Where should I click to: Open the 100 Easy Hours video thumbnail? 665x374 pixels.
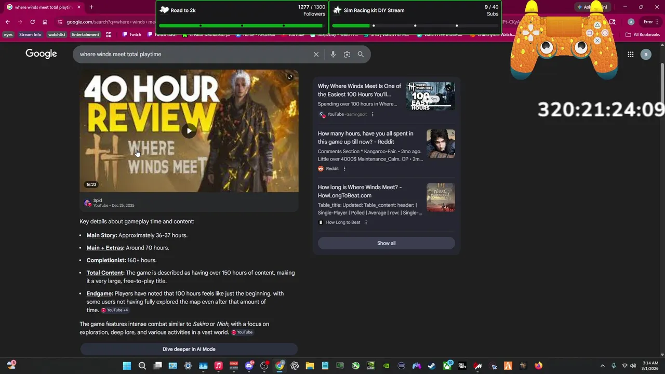431,96
